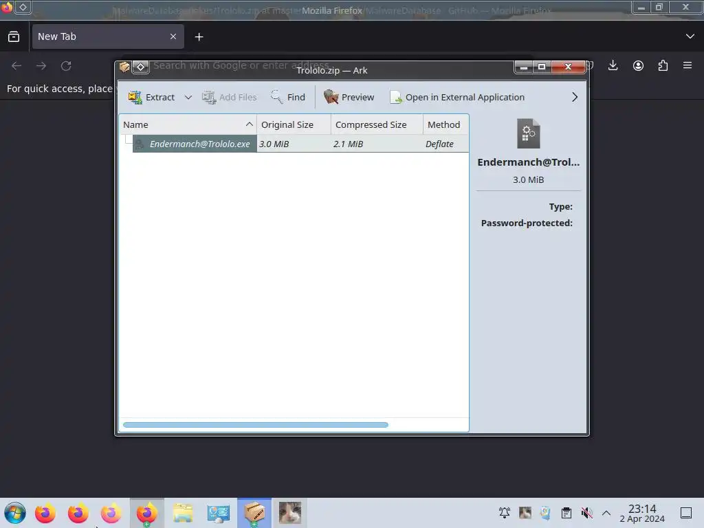Open the list all tabs chevron in Firefox
The height and width of the screenshot is (528, 704).
pos(690,36)
